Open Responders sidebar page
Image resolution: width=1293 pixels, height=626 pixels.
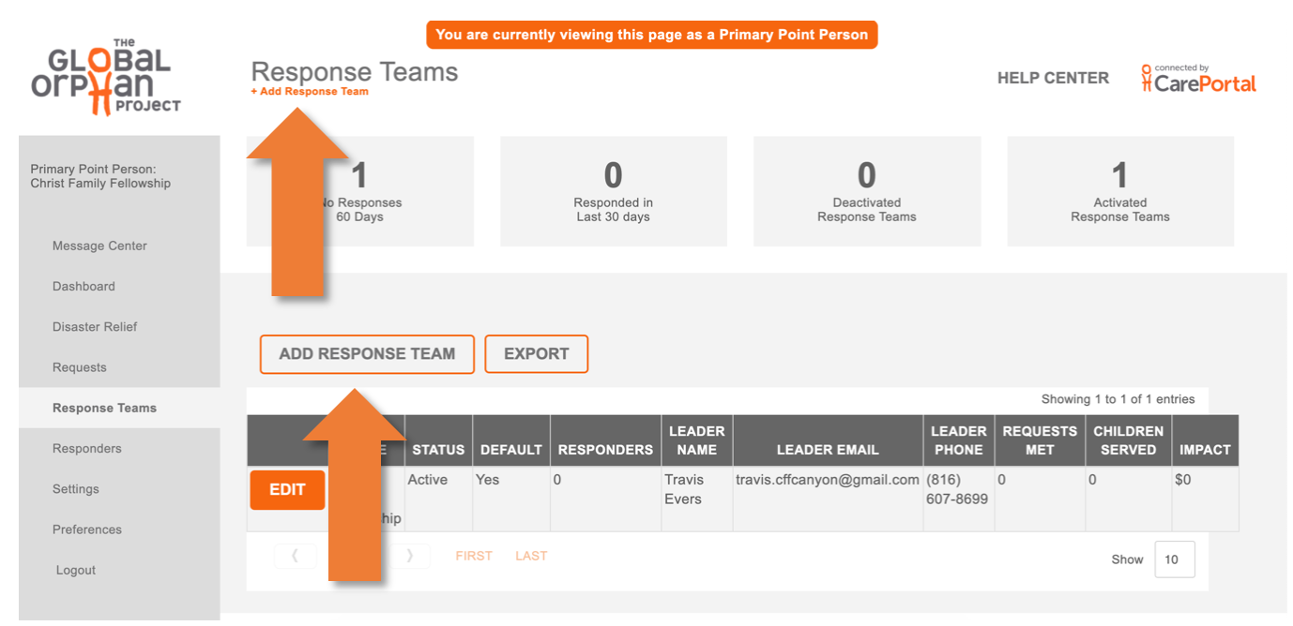point(87,449)
